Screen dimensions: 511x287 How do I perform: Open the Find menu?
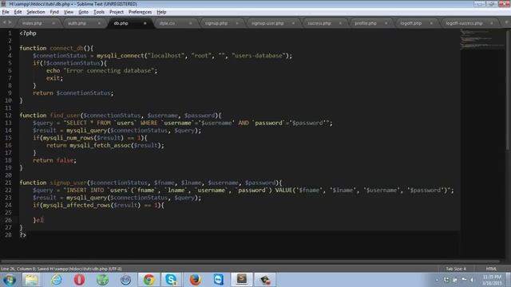pos(54,12)
